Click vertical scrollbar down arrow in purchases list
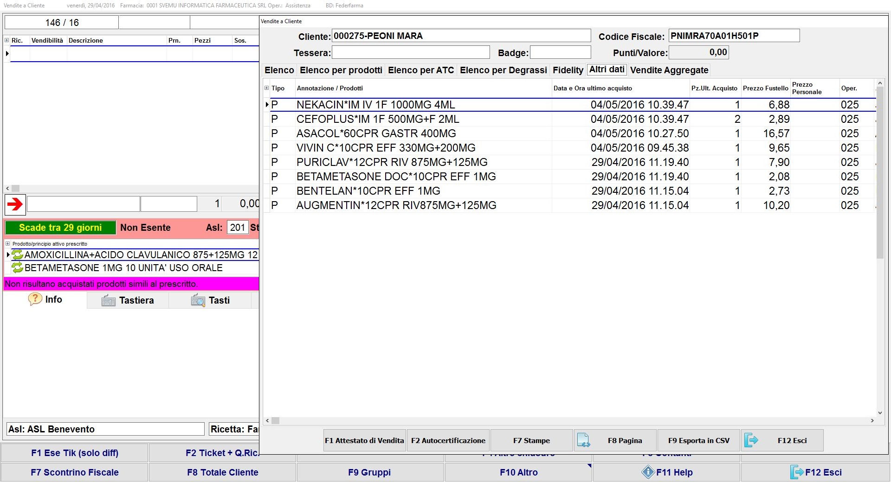This screenshot has height=482, width=891. (x=880, y=413)
